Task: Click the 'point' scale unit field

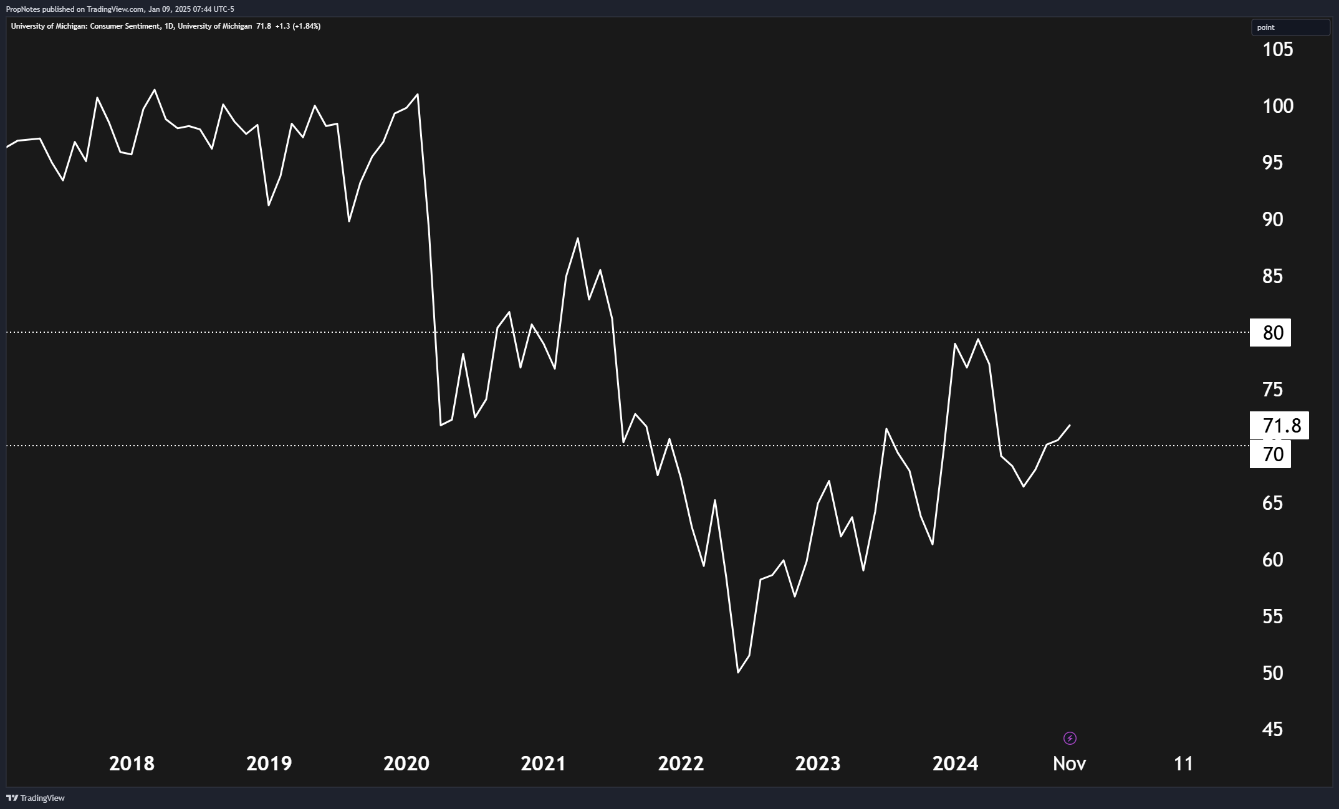Action: coord(1290,27)
